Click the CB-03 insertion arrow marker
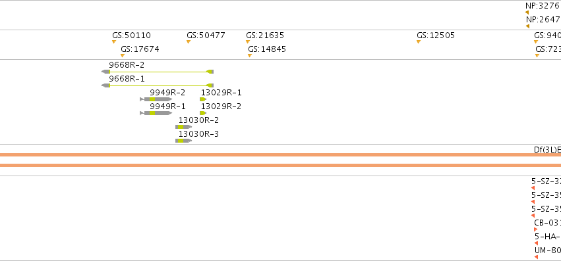Image resolution: width=561 pixels, height=261 pixels. click(535, 229)
